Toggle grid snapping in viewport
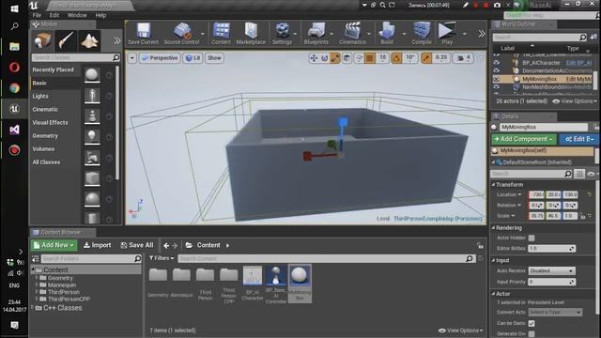601x338 pixels. pyautogui.click(x=370, y=58)
